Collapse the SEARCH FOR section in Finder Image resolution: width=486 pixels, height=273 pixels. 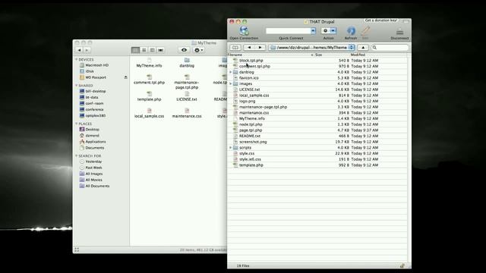coord(77,156)
